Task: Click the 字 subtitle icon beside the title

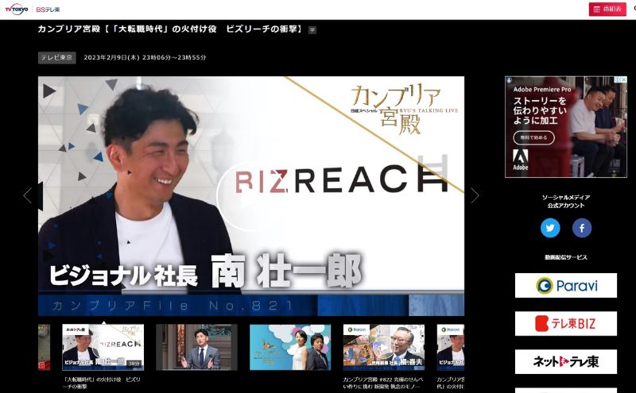Action: tap(312, 30)
